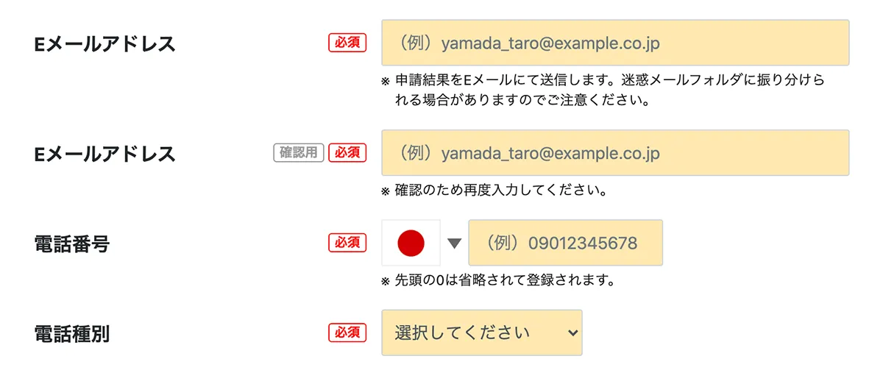Viewport: 883px width, 384px height.
Task: Click the gray 確認用 badge
Action: (x=299, y=152)
